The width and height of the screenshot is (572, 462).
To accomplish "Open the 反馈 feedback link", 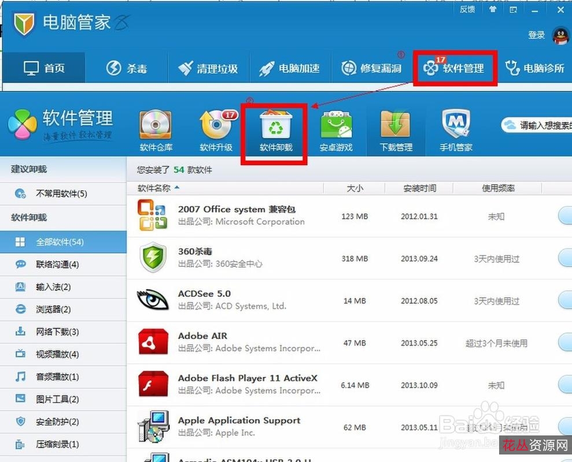I will (467, 9).
